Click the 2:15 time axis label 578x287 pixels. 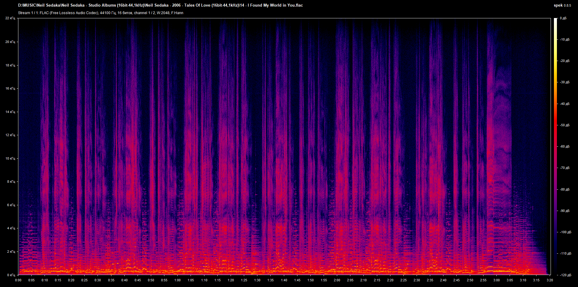click(377, 280)
